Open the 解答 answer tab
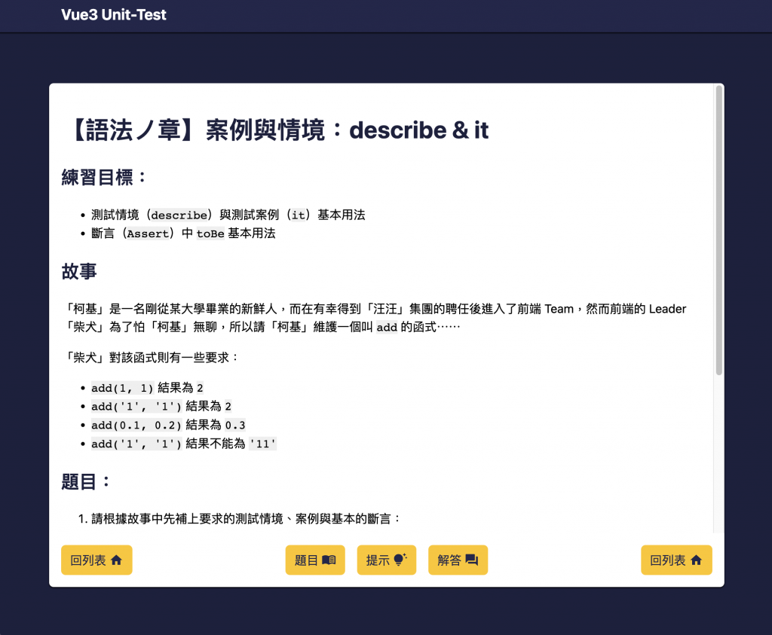 coord(458,560)
